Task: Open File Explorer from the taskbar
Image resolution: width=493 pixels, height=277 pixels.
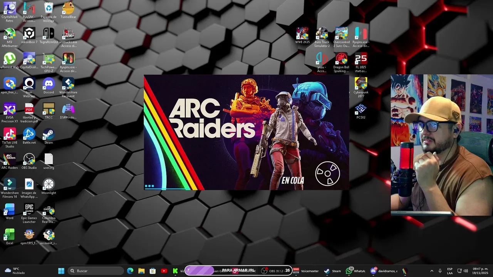Action: point(141,271)
